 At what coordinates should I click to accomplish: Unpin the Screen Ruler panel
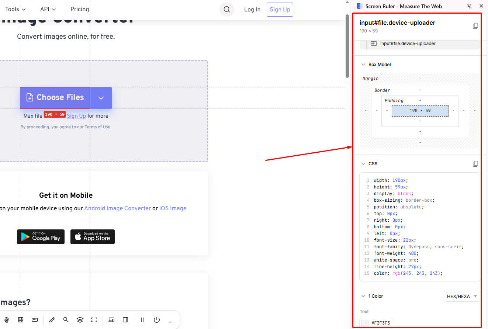coord(470,6)
